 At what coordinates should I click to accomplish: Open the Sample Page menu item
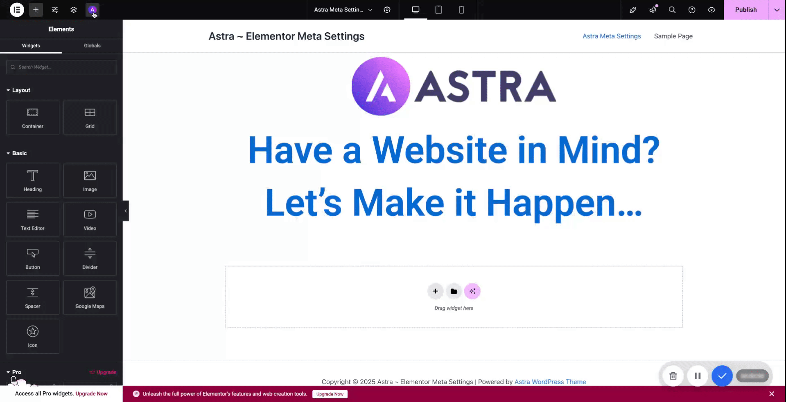[x=673, y=36]
